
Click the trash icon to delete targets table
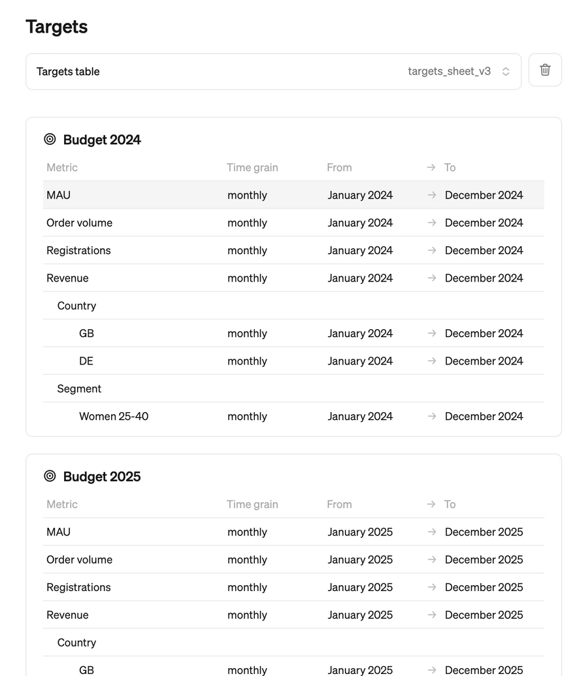click(x=544, y=70)
